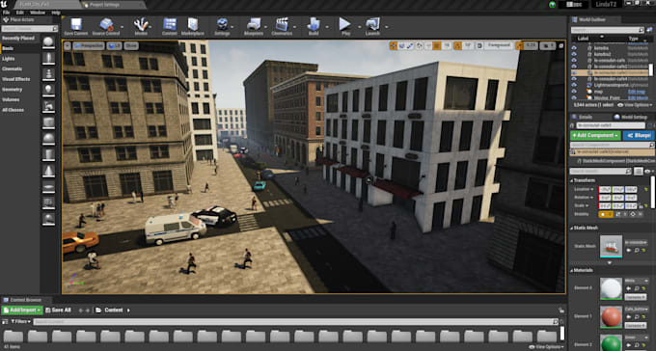Click the Show button in viewport
The height and width of the screenshot is (351, 656).
[131, 45]
